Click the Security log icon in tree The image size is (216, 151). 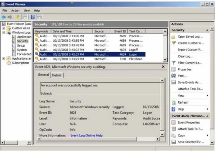[14, 41]
